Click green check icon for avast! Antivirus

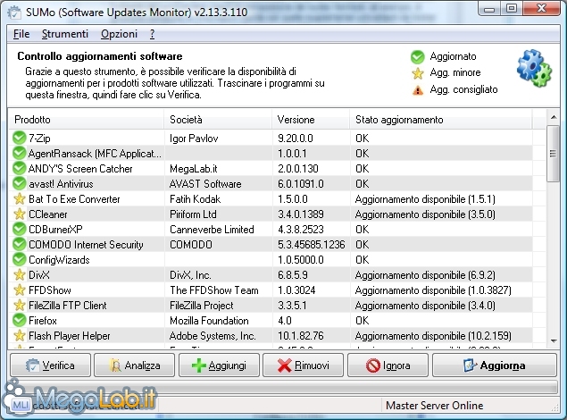[x=19, y=183]
